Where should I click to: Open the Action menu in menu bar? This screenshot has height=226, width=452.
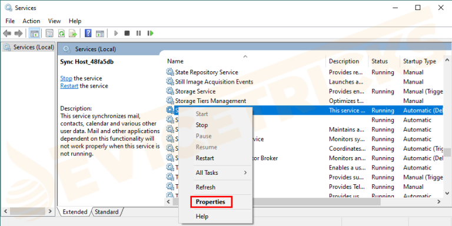[31, 21]
